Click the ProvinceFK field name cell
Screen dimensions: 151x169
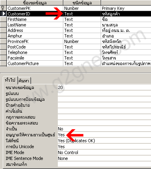[35, 41]
